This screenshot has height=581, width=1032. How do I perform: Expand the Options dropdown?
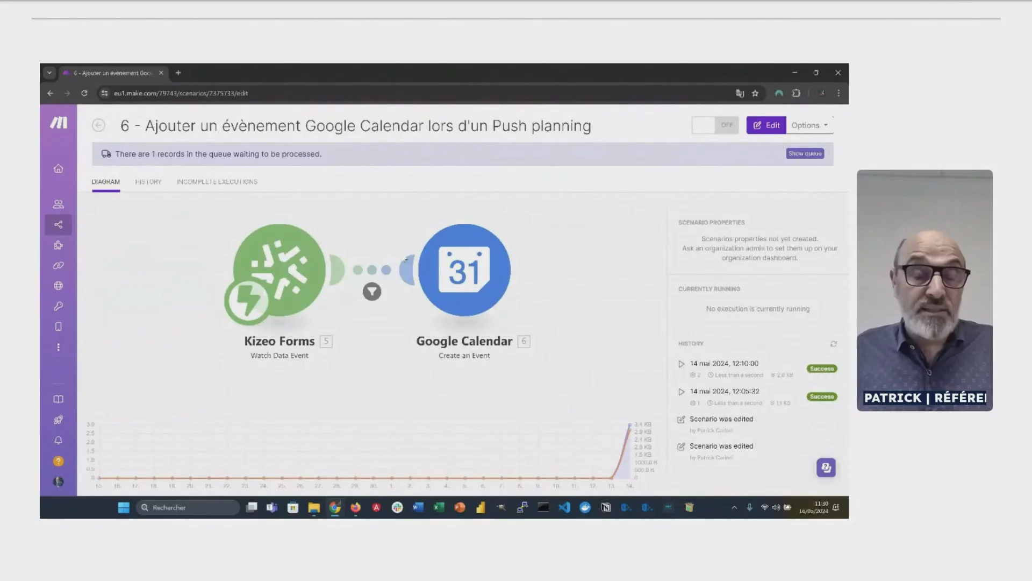coord(809,125)
